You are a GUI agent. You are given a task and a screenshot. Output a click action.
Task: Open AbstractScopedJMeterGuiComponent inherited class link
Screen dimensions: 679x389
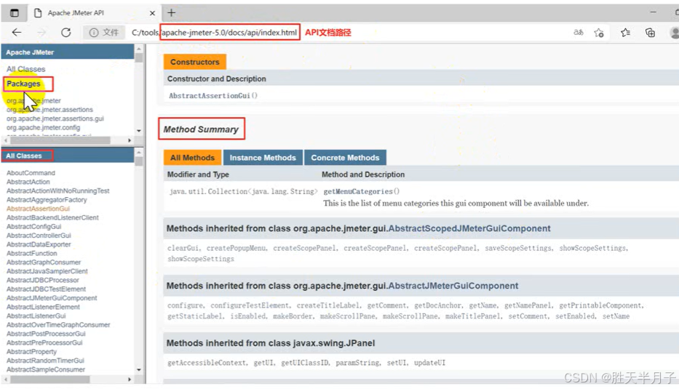(469, 228)
